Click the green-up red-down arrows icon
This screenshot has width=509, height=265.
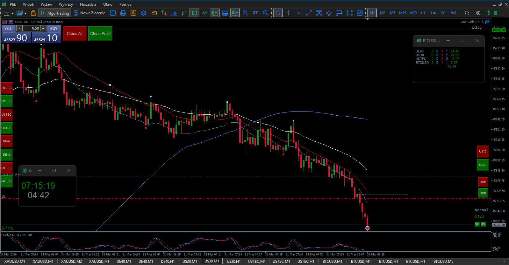[164, 13]
